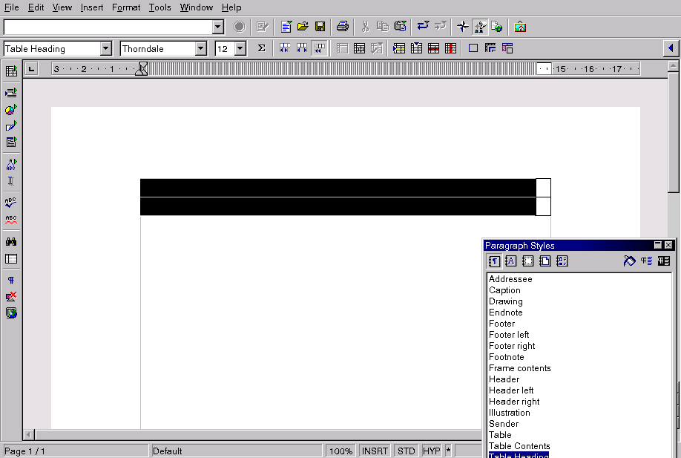The width and height of the screenshot is (681, 458).
Task: Click the Open file folder icon
Action: [303, 27]
